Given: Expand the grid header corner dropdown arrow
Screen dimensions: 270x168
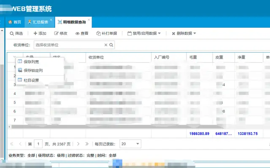Looking at the screenshot, I should click(x=14, y=56).
